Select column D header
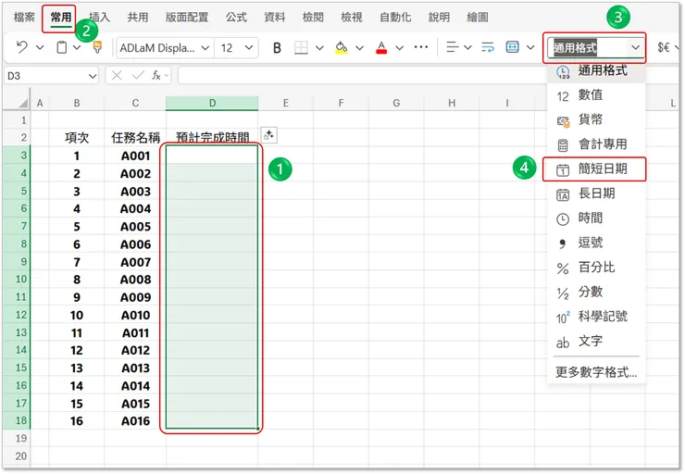685x474 pixels. point(212,103)
